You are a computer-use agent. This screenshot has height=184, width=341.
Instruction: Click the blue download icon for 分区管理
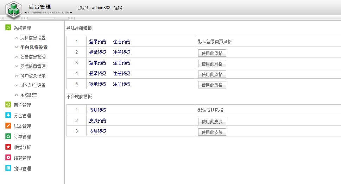pyautogui.click(x=8, y=115)
